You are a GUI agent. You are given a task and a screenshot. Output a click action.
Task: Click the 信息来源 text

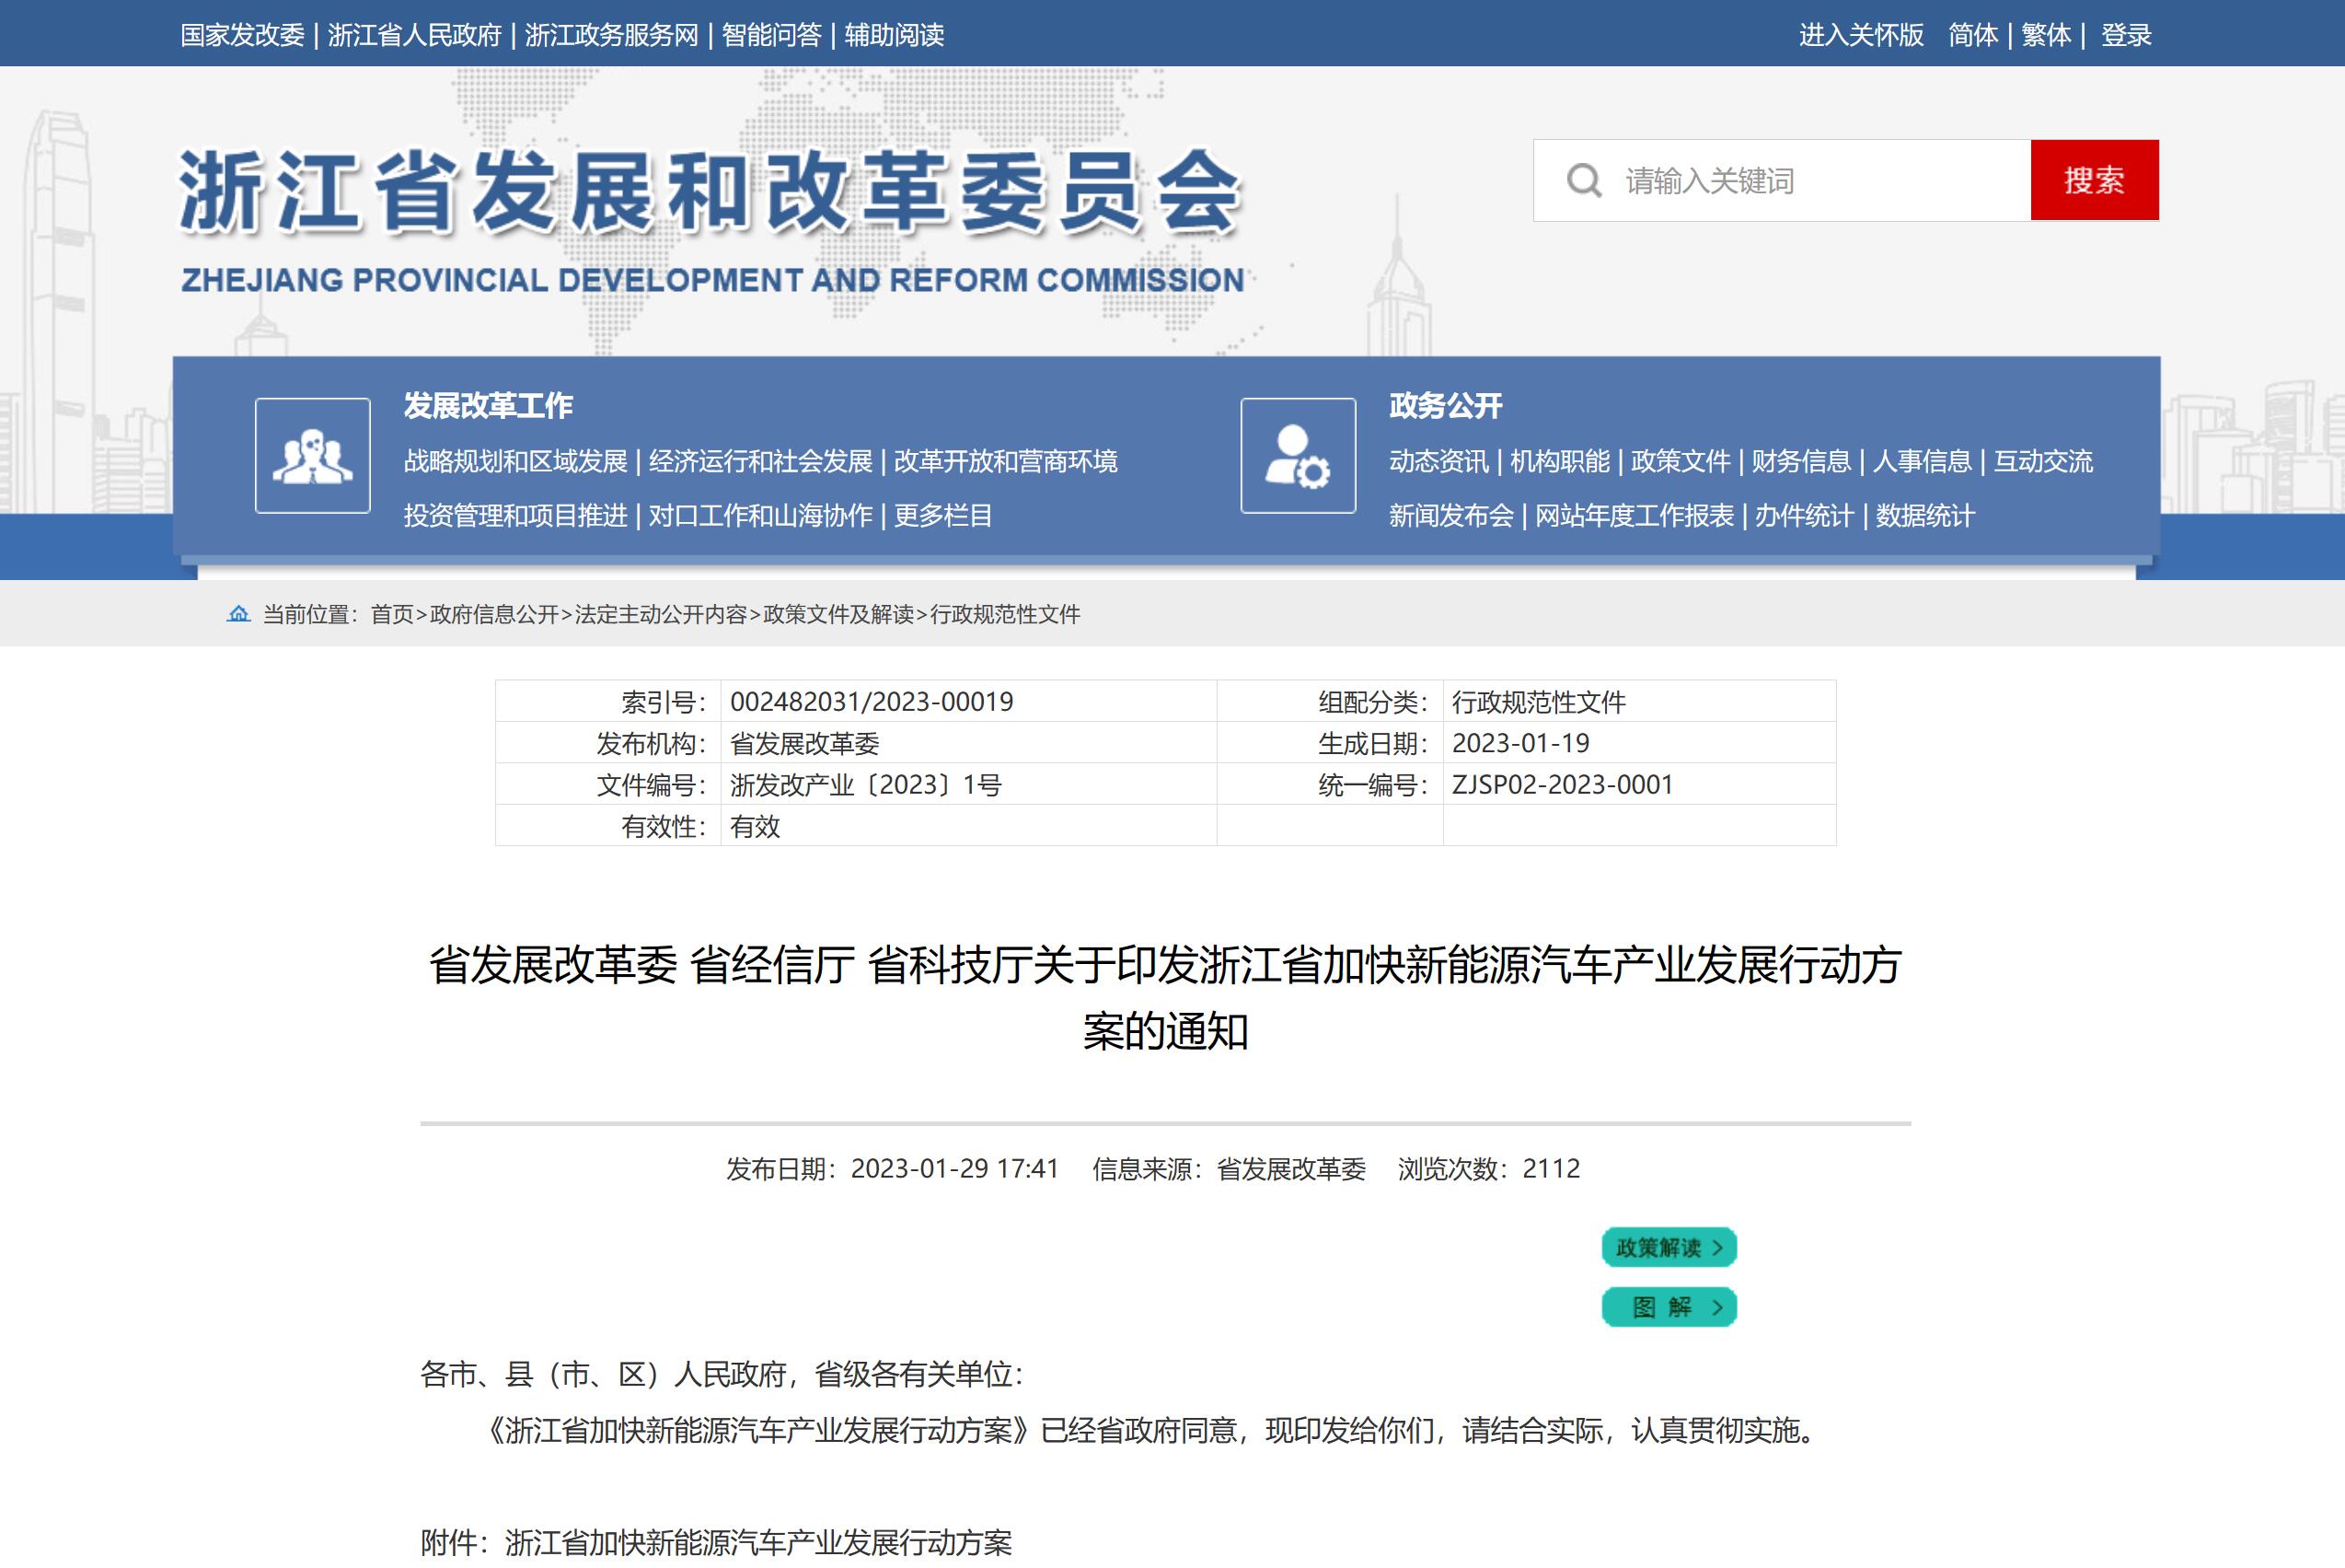click(x=1229, y=1169)
